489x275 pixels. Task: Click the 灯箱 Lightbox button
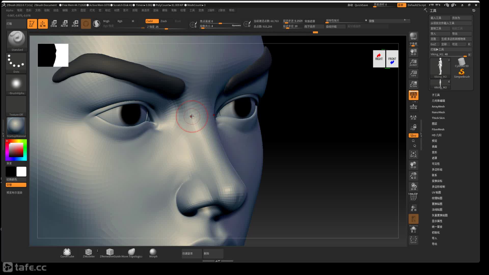coord(16,24)
